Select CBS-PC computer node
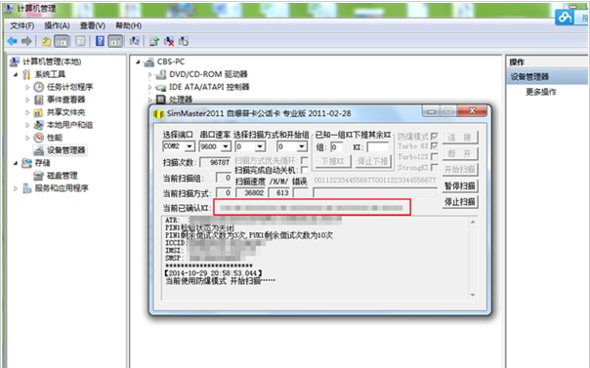Screen dimensions: 590x368 [x=171, y=61]
